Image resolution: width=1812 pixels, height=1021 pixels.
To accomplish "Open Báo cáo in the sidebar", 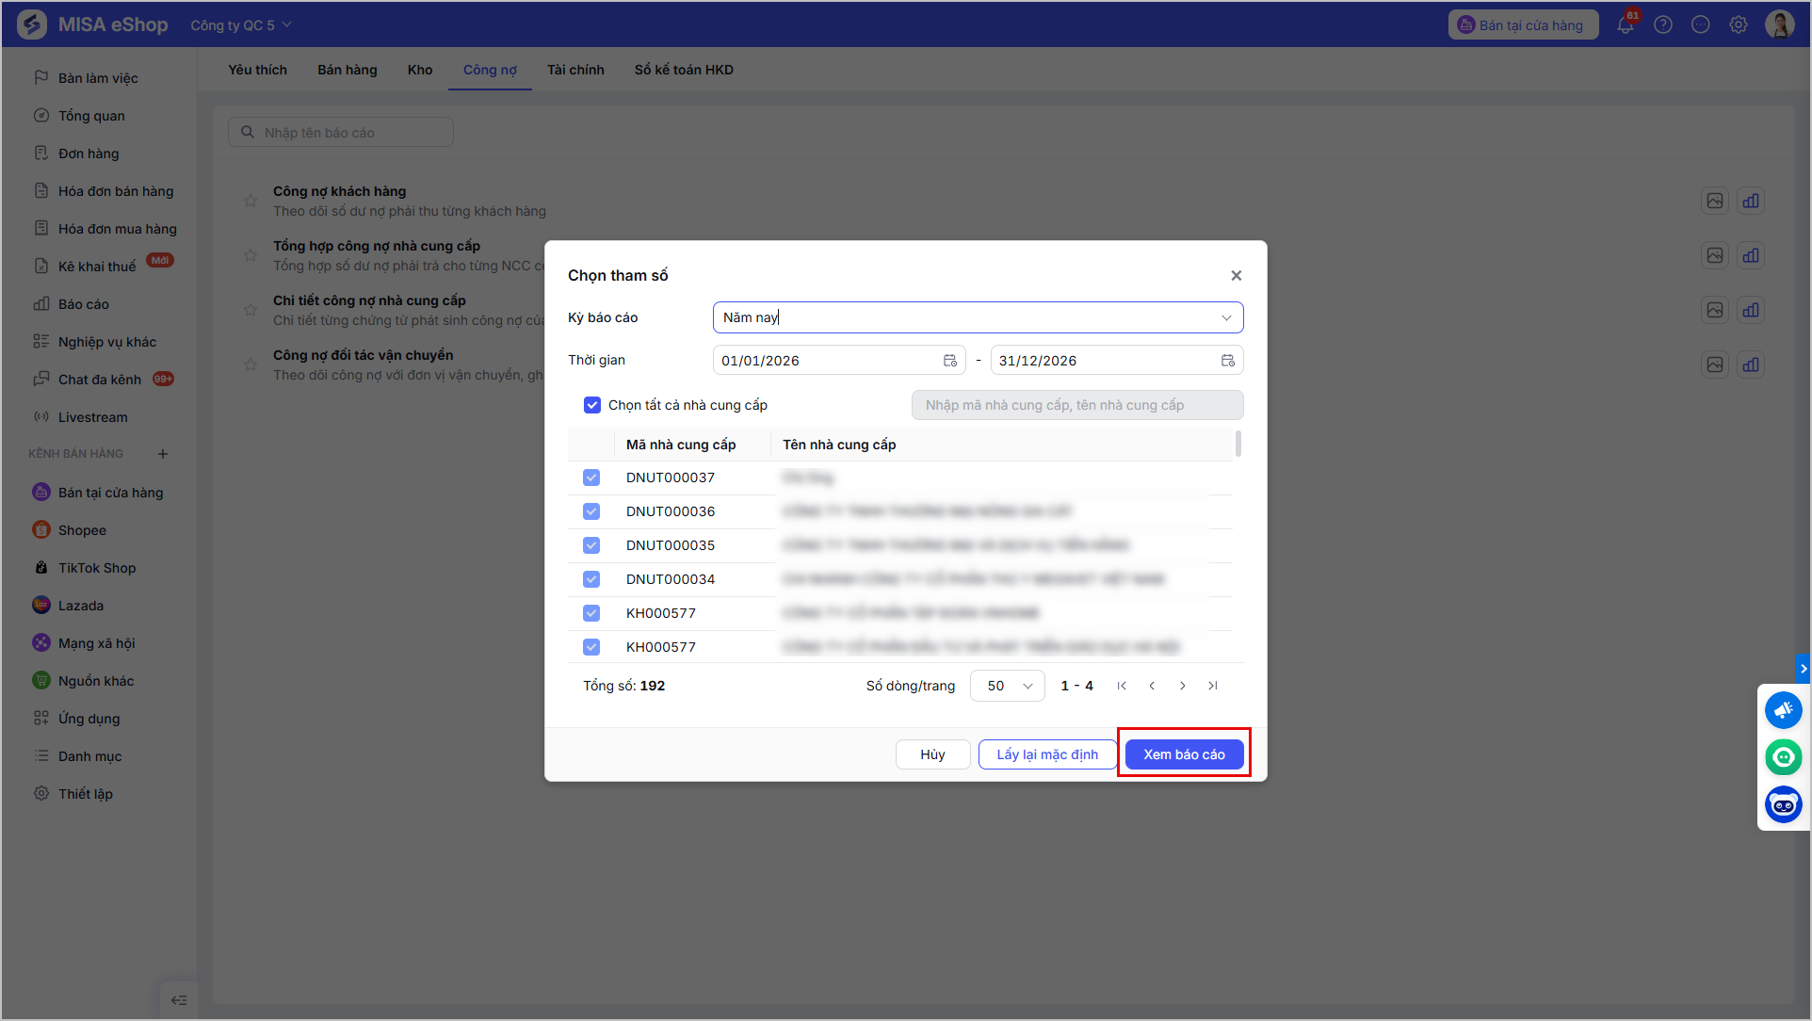I will pos(84,304).
